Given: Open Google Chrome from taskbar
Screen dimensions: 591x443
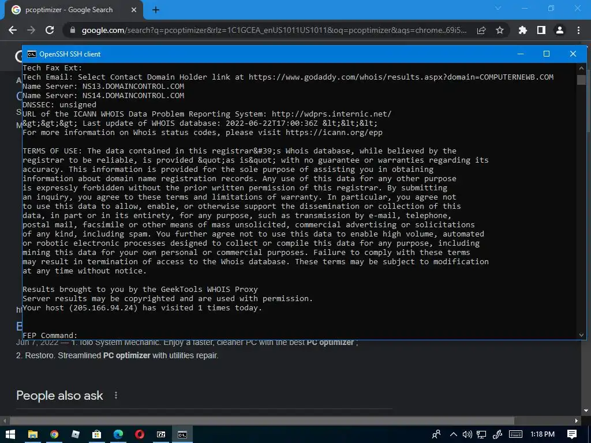Looking at the screenshot, I should [54, 434].
